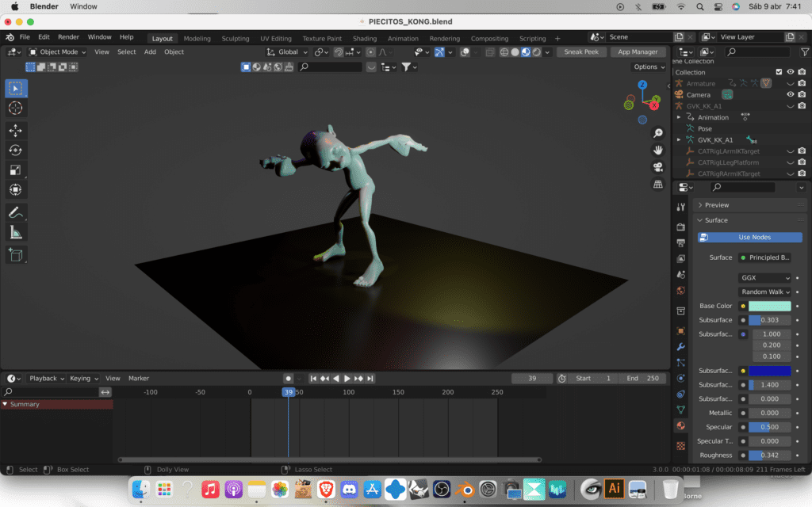Viewport: 812px width, 507px height.
Task: Toggle the Collection exclude checkbox
Action: [779, 72]
